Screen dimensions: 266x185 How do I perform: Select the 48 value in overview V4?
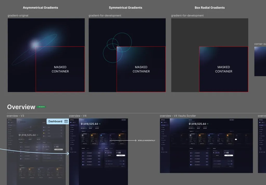point(119,153)
